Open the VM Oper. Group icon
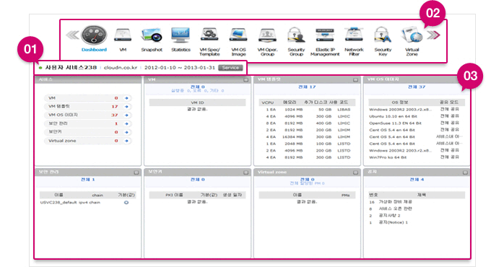Image resolution: width=504 pixels, height=267 pixels. [267, 35]
